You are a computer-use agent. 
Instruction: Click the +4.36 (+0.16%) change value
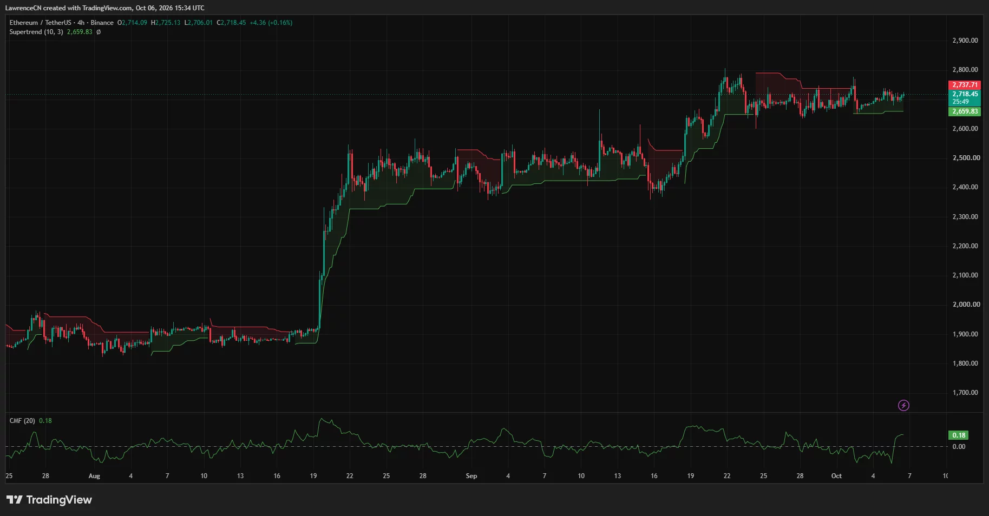point(271,23)
